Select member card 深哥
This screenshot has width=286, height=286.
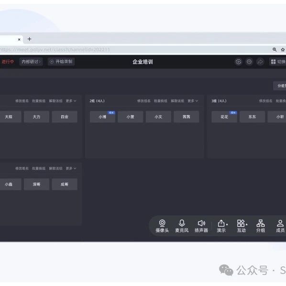click(36, 184)
